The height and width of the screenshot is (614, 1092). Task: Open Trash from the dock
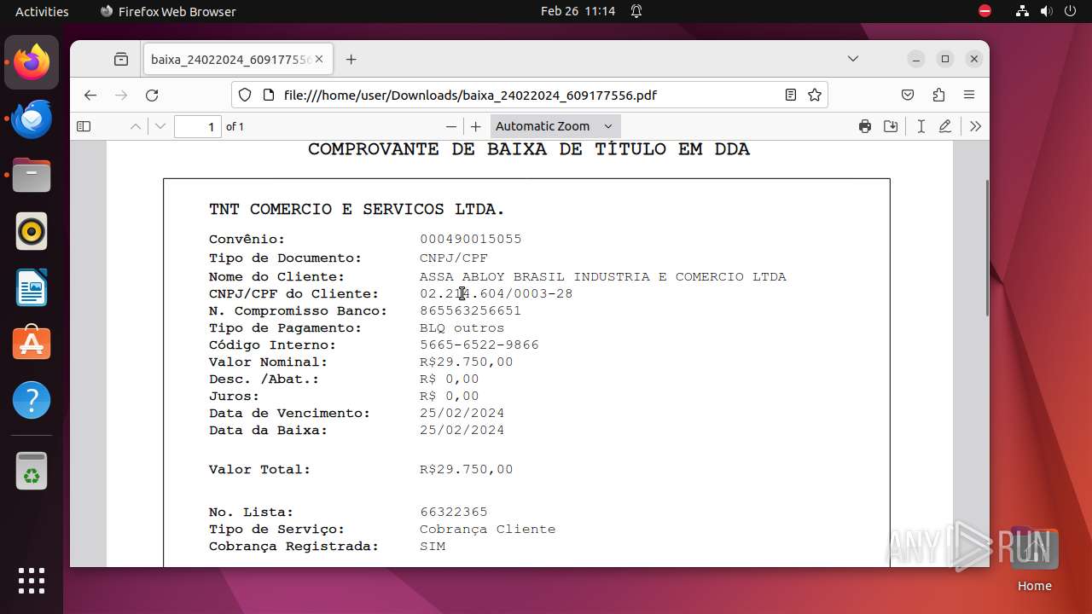(x=32, y=472)
